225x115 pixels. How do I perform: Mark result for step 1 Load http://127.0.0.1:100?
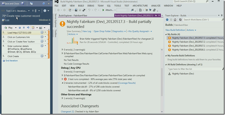[x=42, y=32]
